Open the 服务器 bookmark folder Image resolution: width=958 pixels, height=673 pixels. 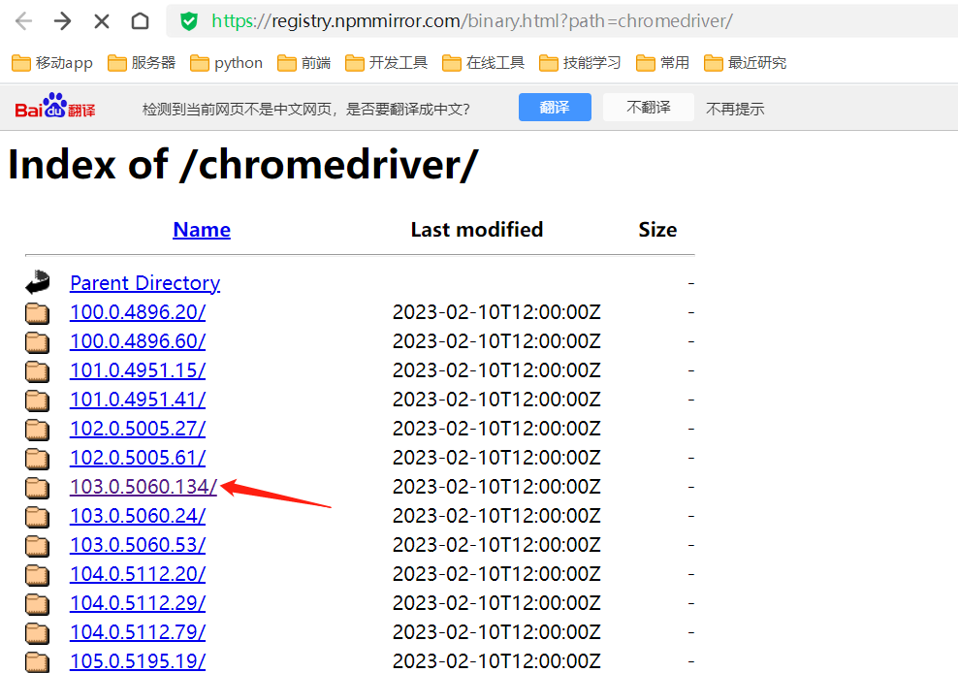coord(142,63)
